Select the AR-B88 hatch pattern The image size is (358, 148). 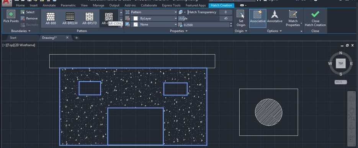(51, 19)
